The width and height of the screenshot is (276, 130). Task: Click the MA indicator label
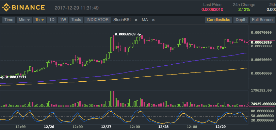[x=145, y=20]
